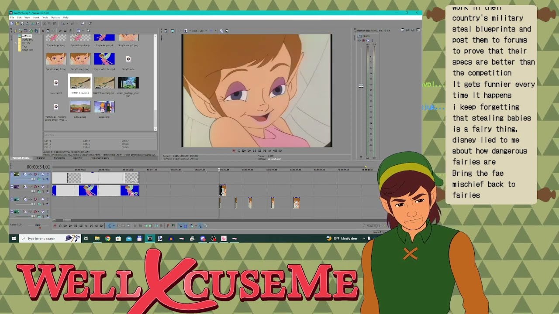
Task: Click Play in the video preview transport
Action: (x=249, y=150)
